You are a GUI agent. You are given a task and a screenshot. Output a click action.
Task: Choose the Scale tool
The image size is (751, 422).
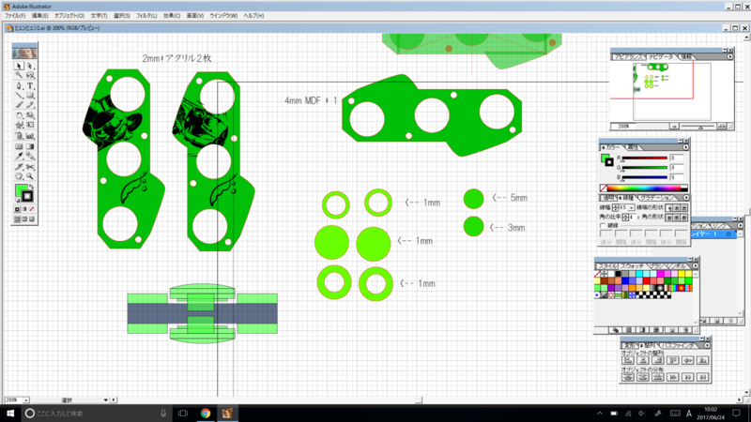[x=30, y=115]
